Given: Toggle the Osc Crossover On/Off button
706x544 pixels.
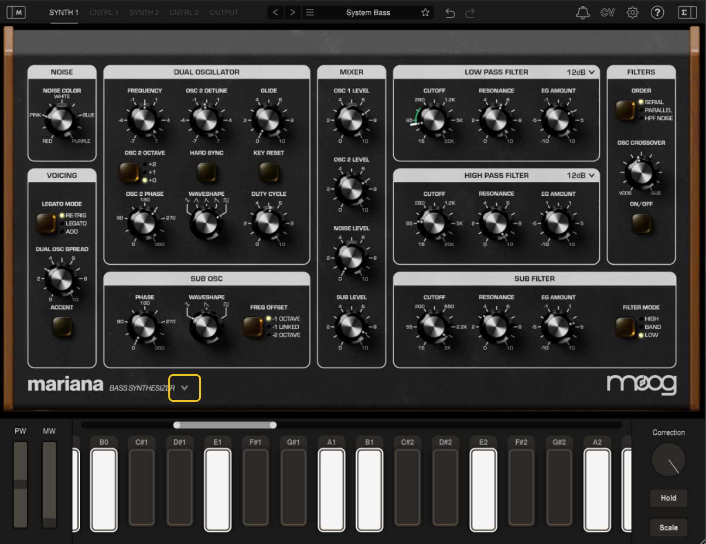Looking at the screenshot, I should coord(641,223).
